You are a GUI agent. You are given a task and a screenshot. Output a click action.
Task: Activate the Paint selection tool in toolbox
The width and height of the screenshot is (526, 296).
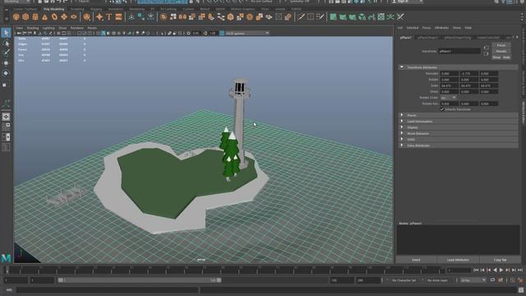[6, 53]
